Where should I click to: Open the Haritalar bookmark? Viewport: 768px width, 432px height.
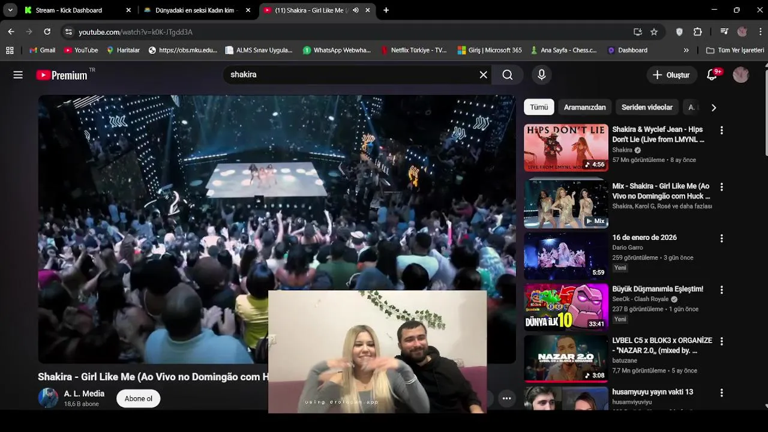pyautogui.click(x=123, y=50)
